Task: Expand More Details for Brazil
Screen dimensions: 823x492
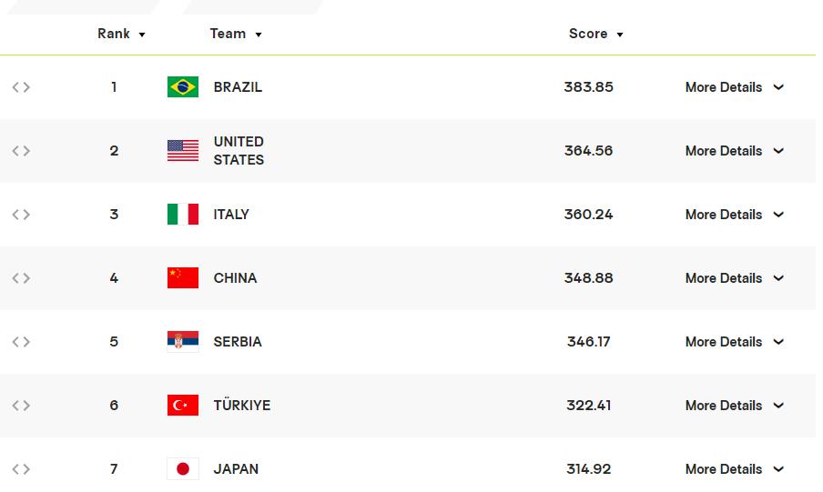Action: [734, 87]
